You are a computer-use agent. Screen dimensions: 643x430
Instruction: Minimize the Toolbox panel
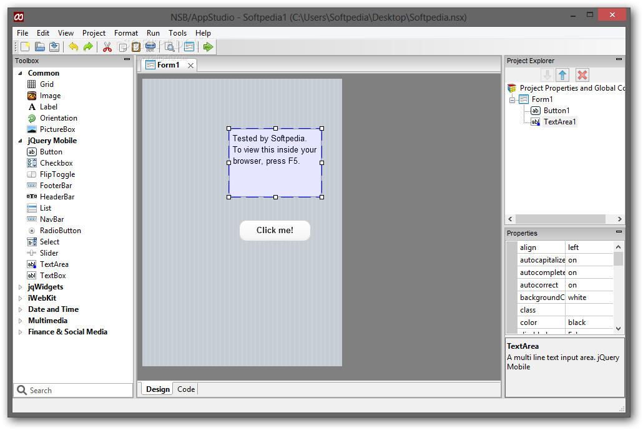pos(127,59)
